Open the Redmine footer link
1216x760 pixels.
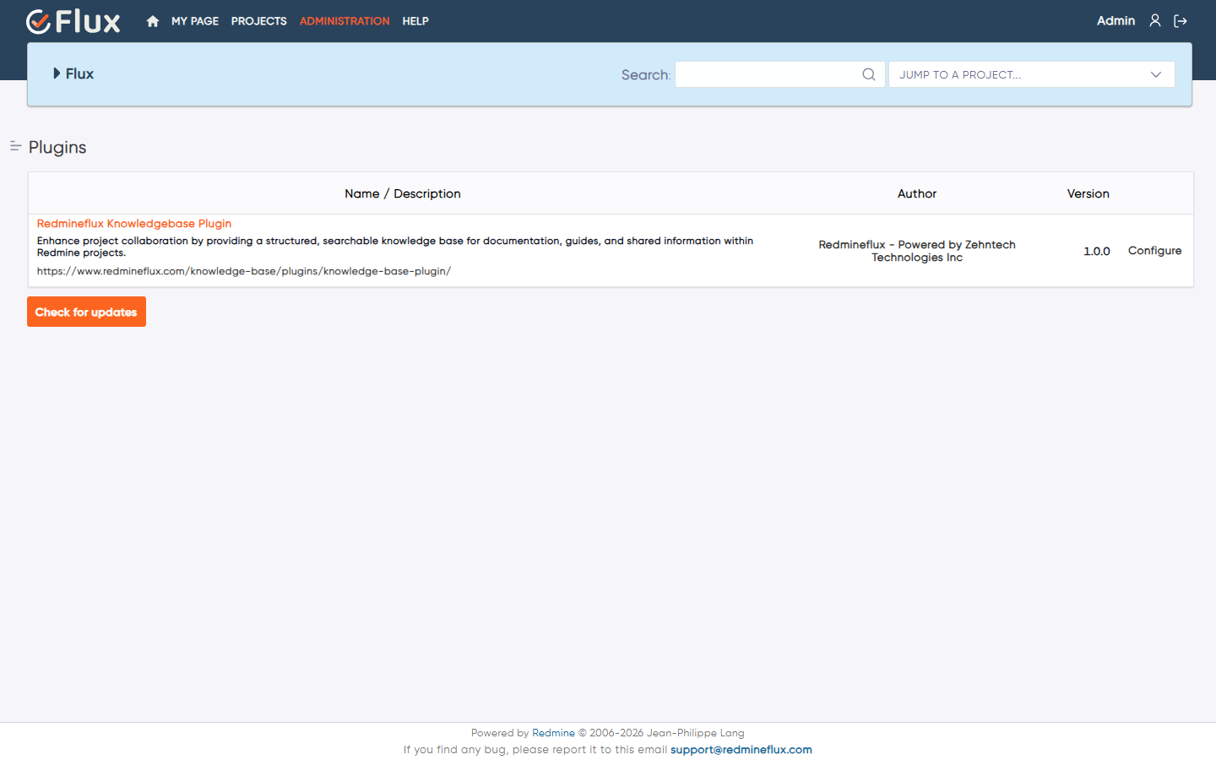tap(553, 733)
